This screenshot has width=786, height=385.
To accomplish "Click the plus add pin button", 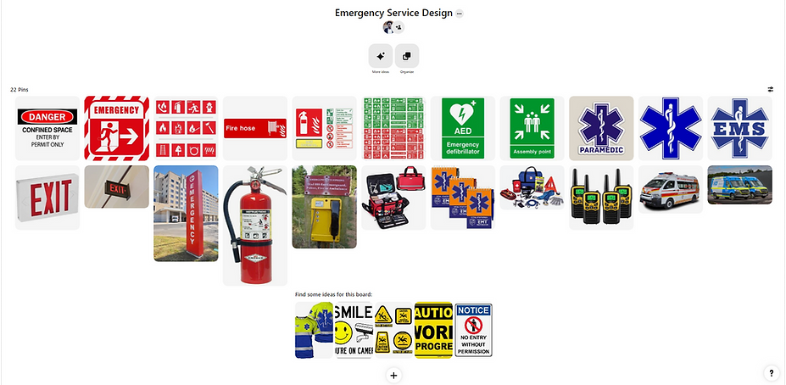I will [x=393, y=375].
